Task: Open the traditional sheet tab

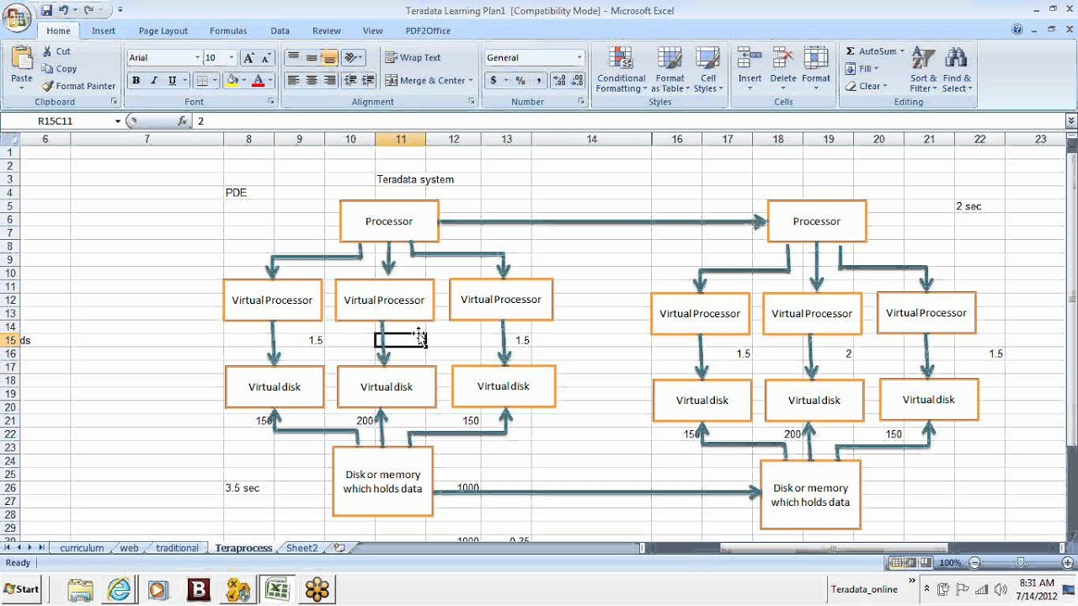Action: (177, 548)
